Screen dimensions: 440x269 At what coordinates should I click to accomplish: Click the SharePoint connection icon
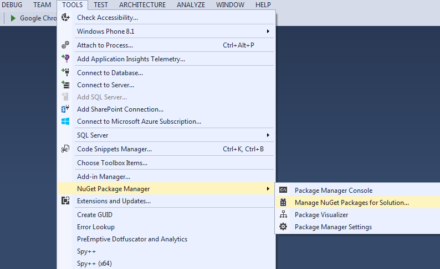[x=65, y=109]
